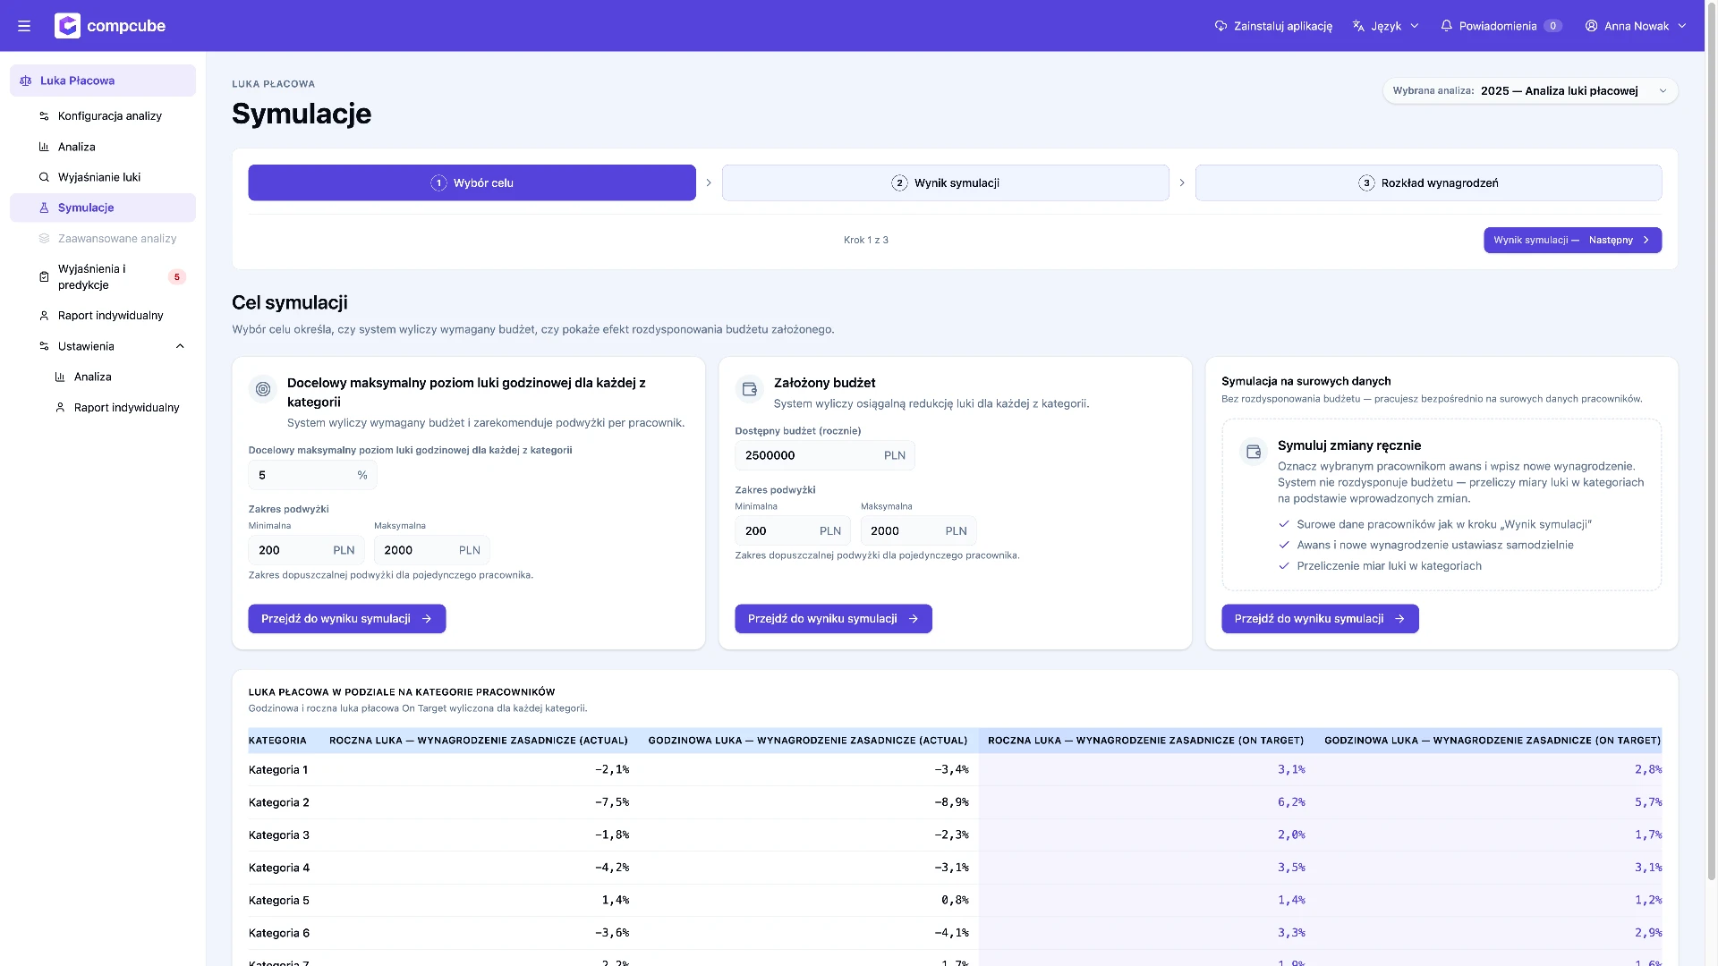Screen dimensions: 1718x966
Task: Click the bell icon for Powiadomienia
Action: 1446,26
